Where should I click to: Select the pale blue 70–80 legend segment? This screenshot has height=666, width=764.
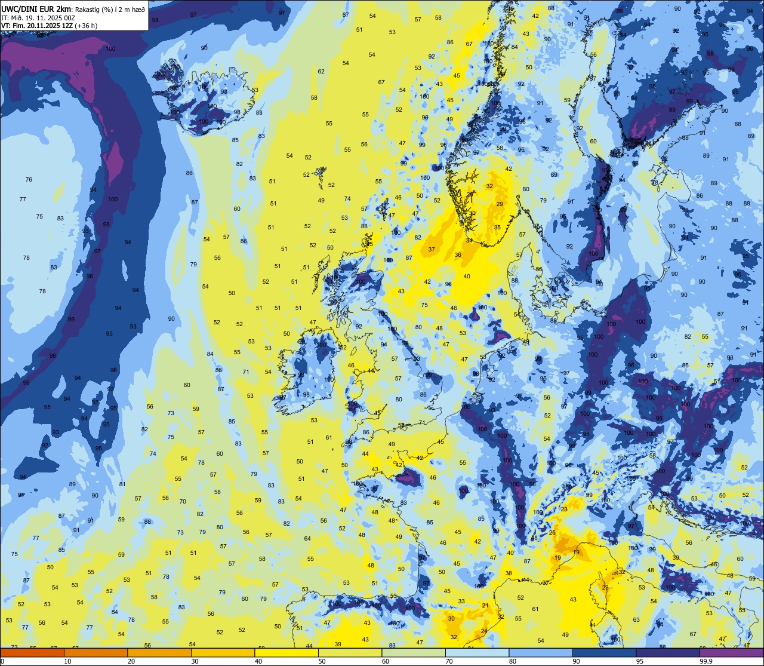pos(478,652)
